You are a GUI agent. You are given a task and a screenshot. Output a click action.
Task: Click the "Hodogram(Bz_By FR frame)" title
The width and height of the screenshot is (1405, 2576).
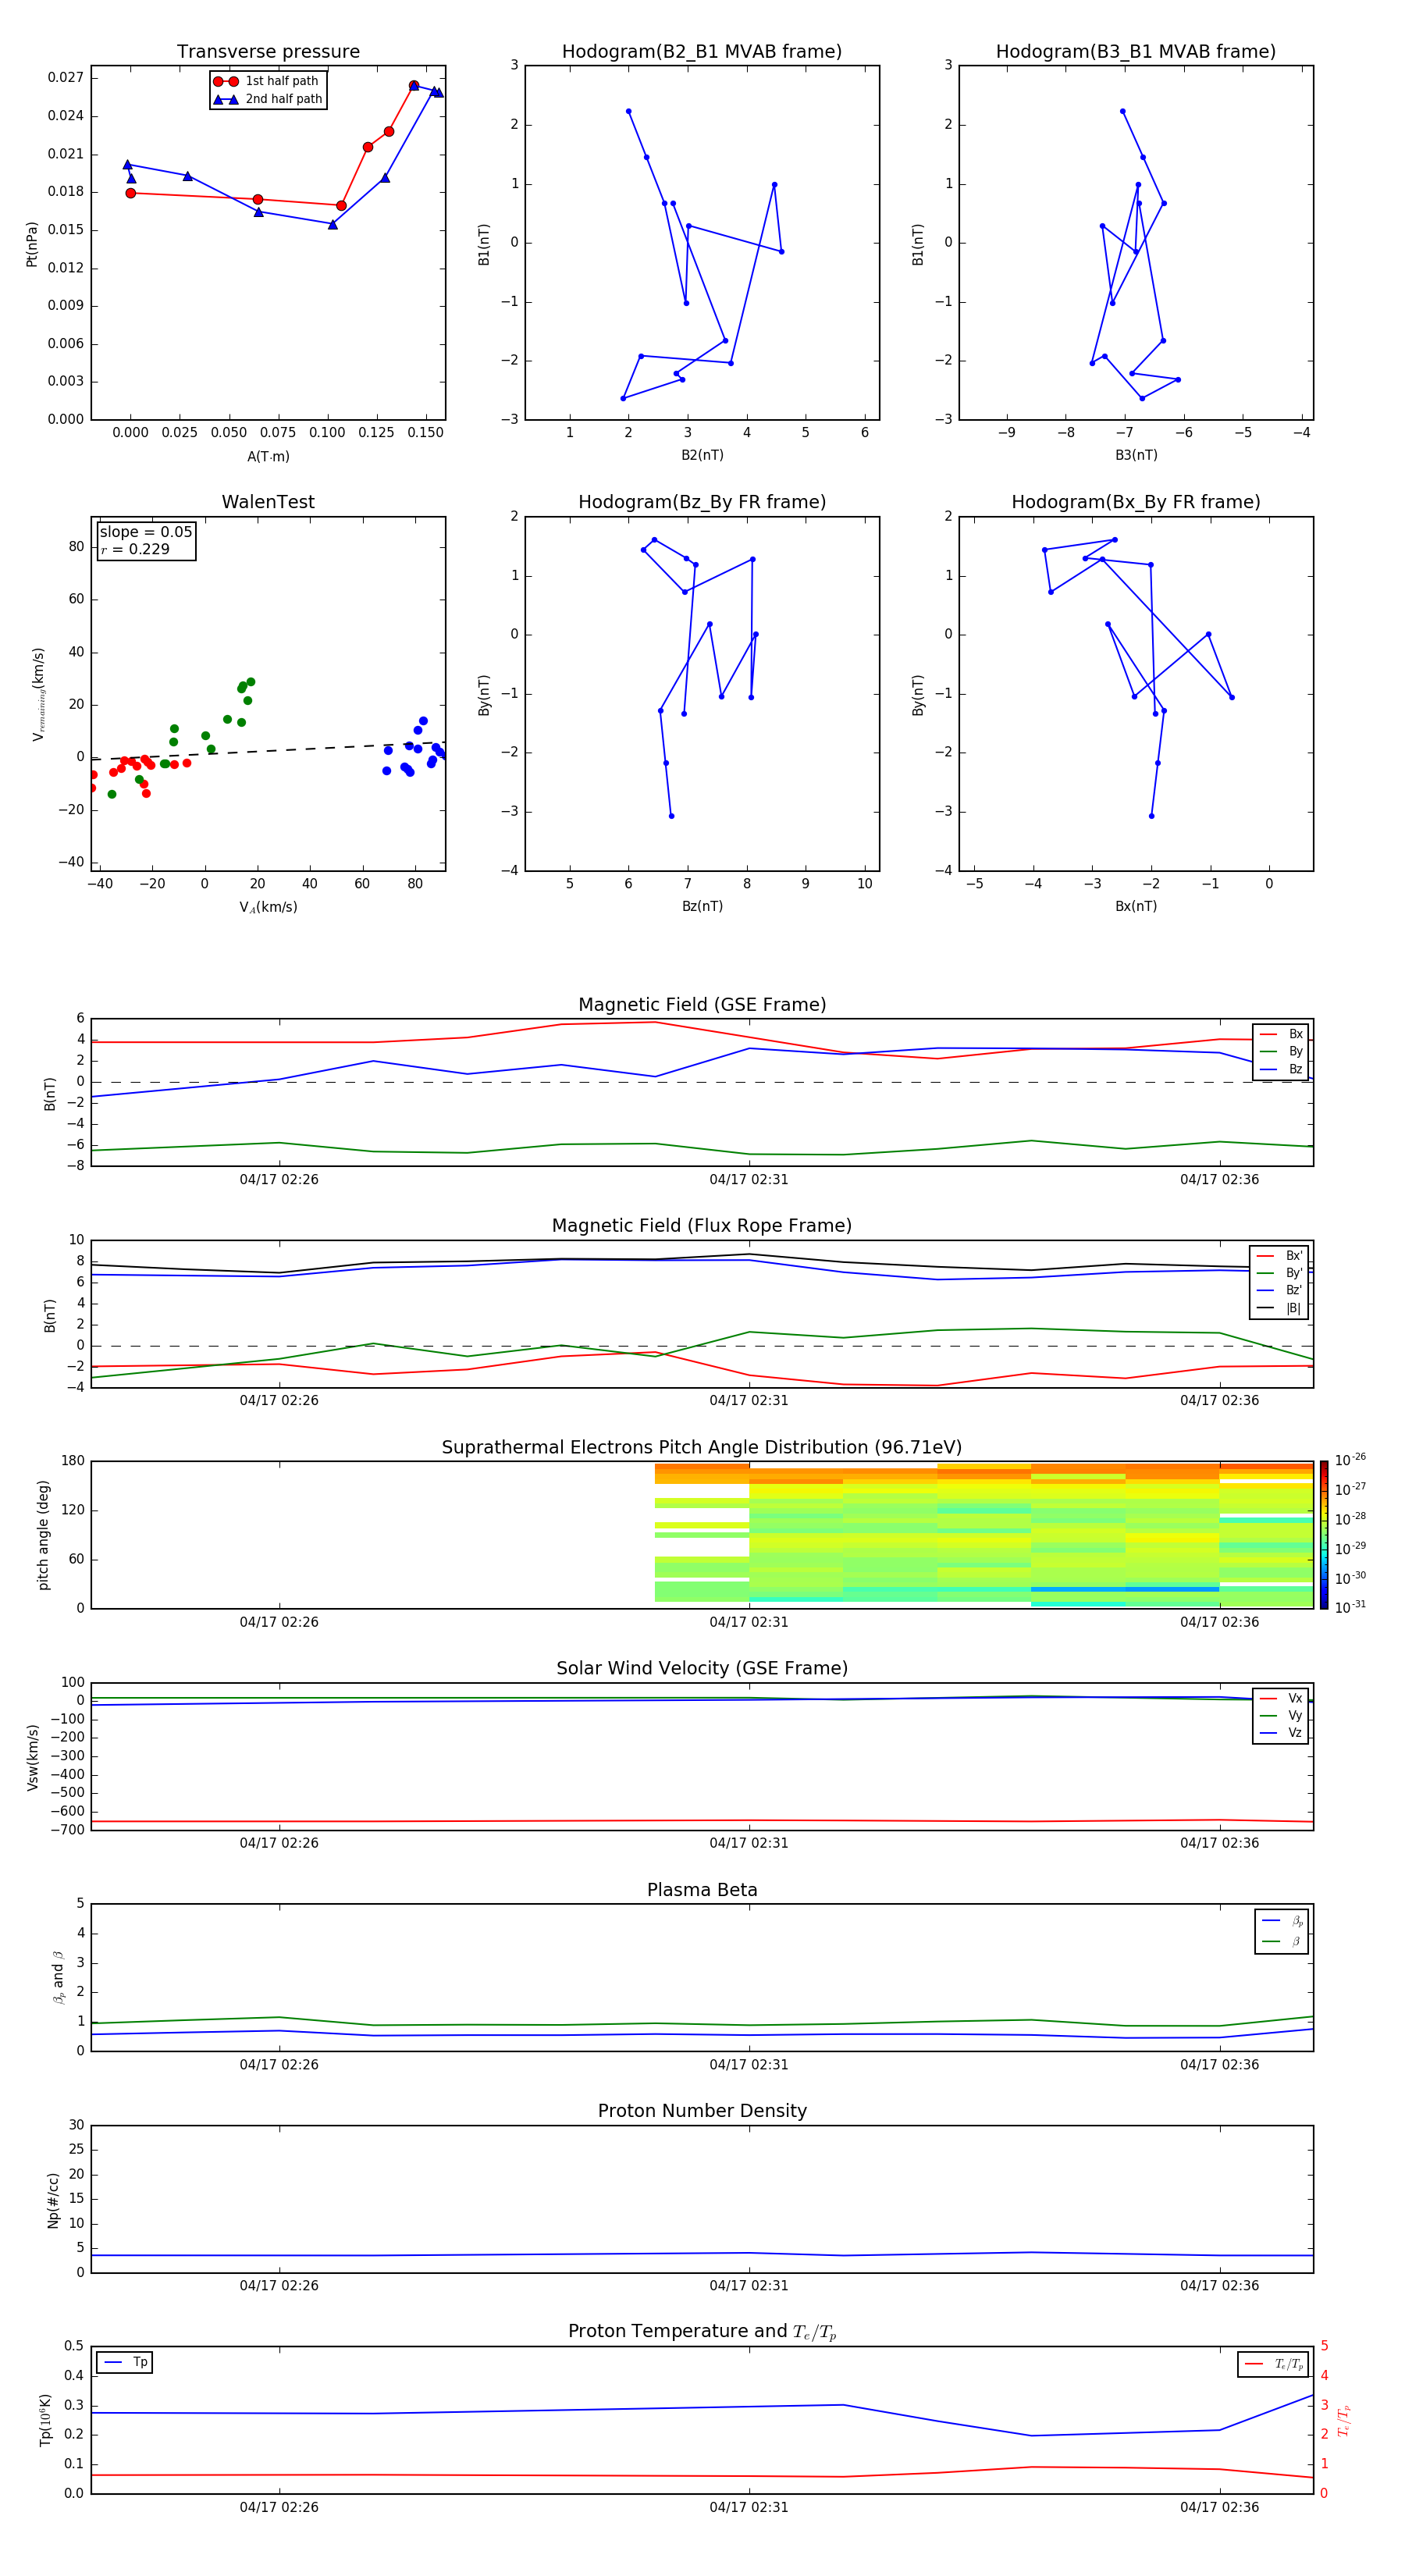coord(702,502)
